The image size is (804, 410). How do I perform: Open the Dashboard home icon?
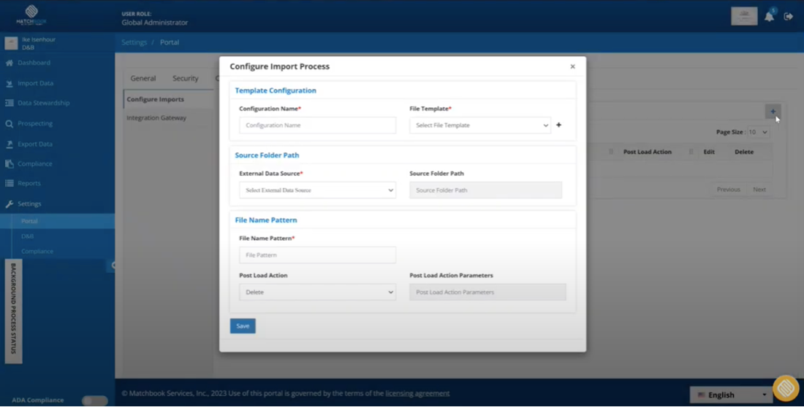[10, 63]
